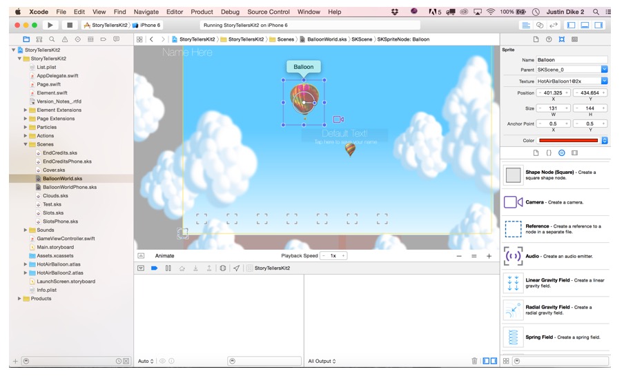Toggle the Utilities panel visibility

click(597, 25)
